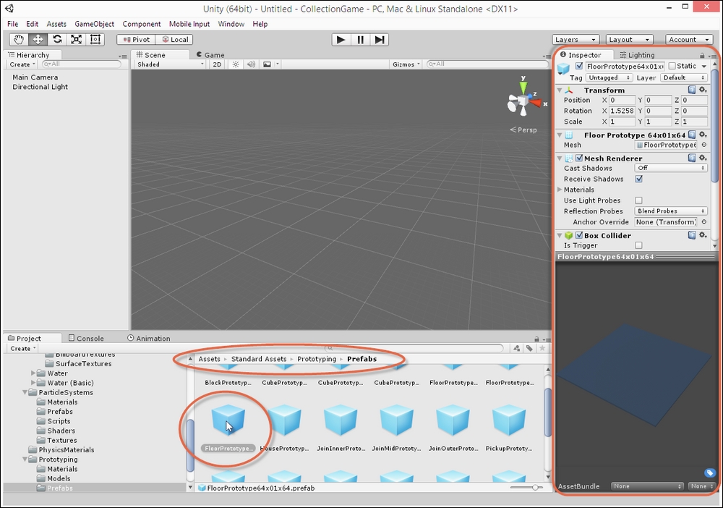This screenshot has height=508, width=723.
Task: Select the Rotate tool
Action: [57, 40]
